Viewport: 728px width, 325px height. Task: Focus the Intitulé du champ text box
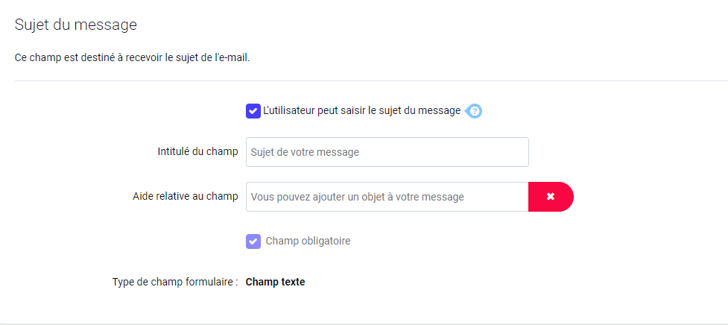[x=387, y=152]
